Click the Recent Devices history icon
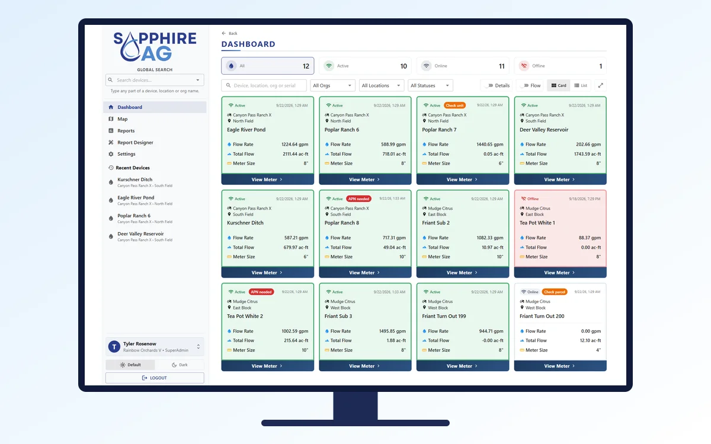This screenshot has height=444, width=711. [x=111, y=168]
